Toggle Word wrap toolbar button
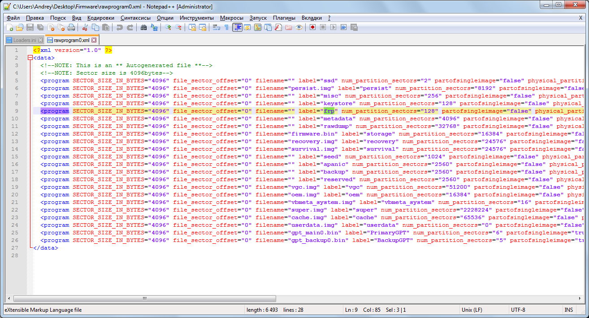The height and width of the screenshot is (318, 589). [217, 28]
